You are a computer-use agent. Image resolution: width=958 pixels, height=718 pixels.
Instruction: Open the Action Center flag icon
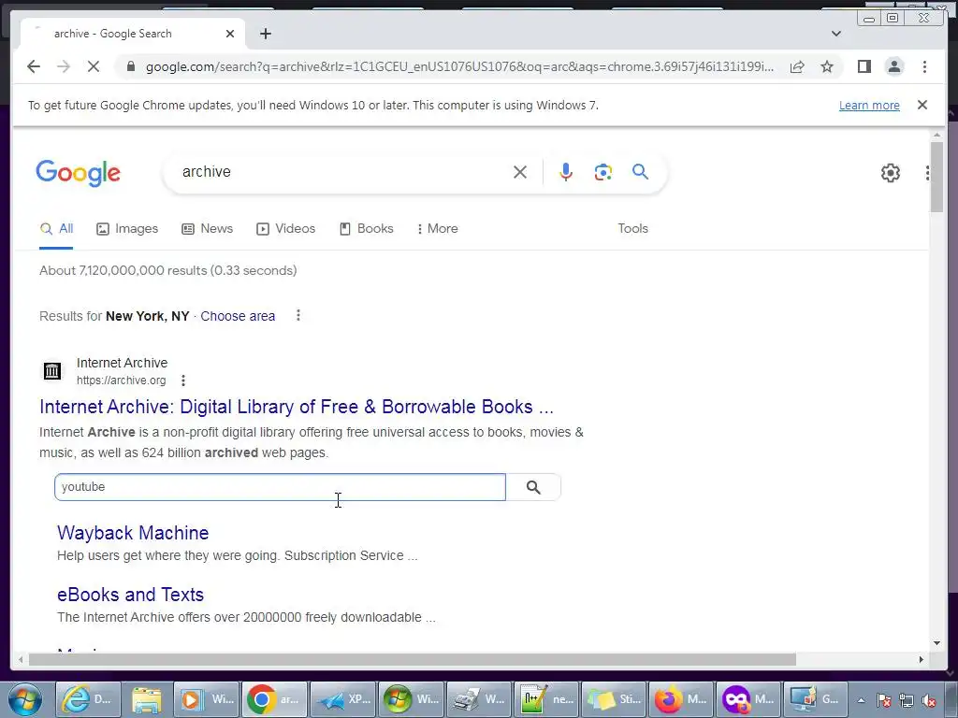click(884, 700)
